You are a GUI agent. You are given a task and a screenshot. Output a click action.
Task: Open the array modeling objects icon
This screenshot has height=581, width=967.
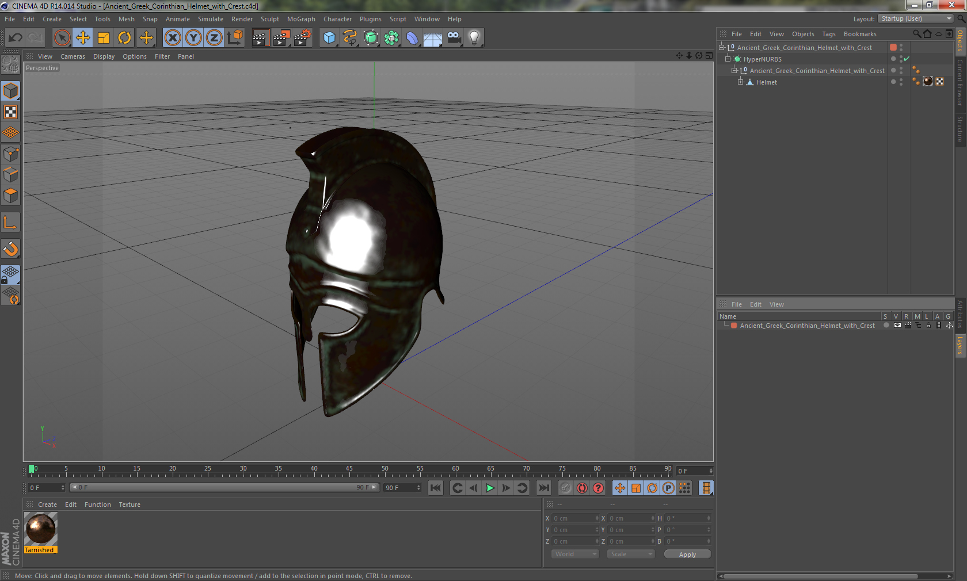click(391, 38)
